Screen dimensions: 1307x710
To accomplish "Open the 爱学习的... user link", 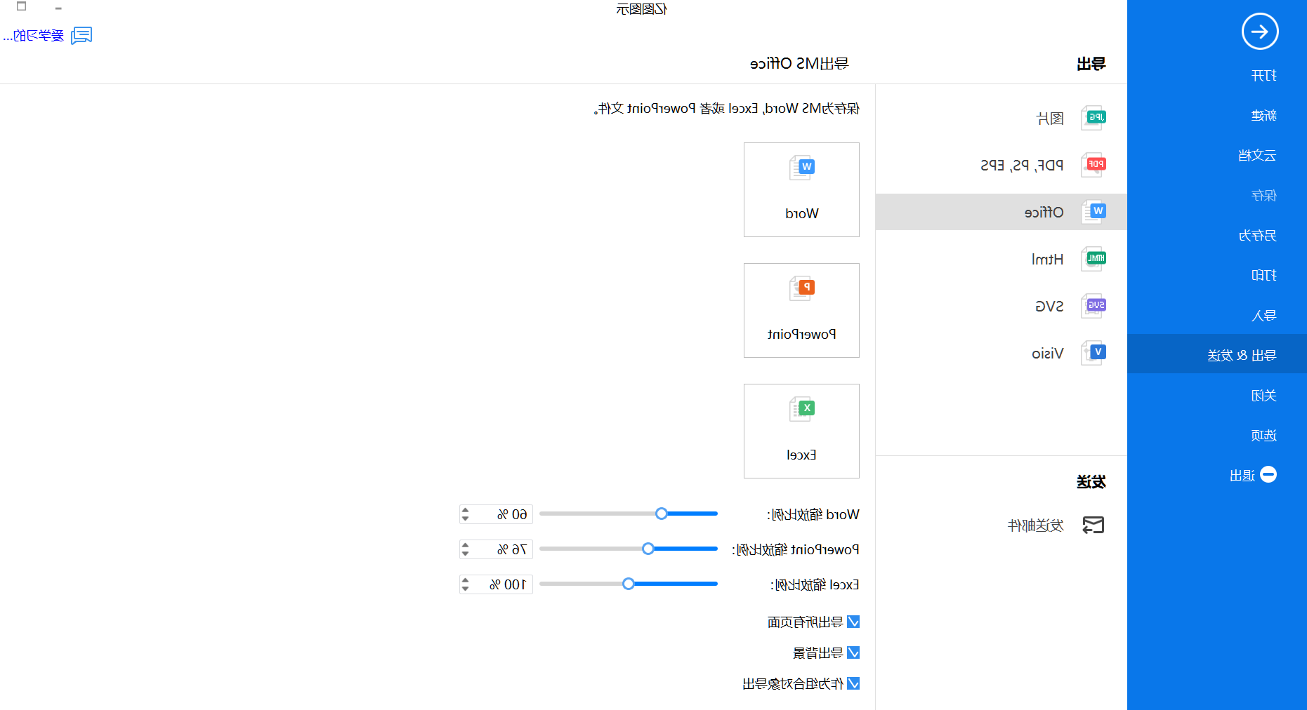I will 33,36.
